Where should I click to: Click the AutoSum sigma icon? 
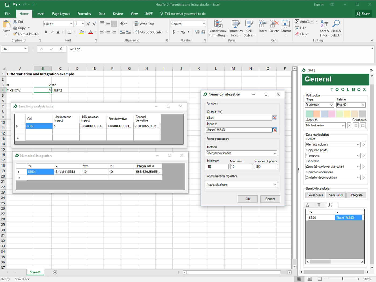(x=297, y=21)
